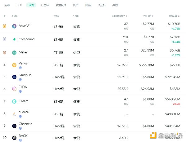Screen dimensions: 186x142
Task: Click the Aave V1 logo icon
Action: click(x=14, y=26)
